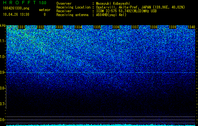Click the 0.6 kHz axis label
The width and height of the screenshot is (198, 126).
tap(3, 120)
